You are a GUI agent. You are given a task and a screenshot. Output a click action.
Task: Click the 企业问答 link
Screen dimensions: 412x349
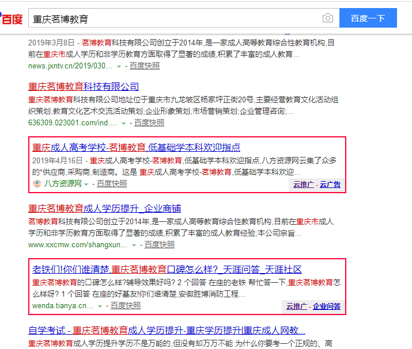point(327,306)
